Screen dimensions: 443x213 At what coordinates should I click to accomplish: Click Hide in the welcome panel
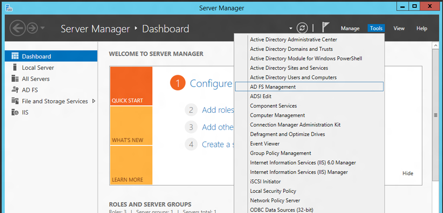[x=408, y=173]
